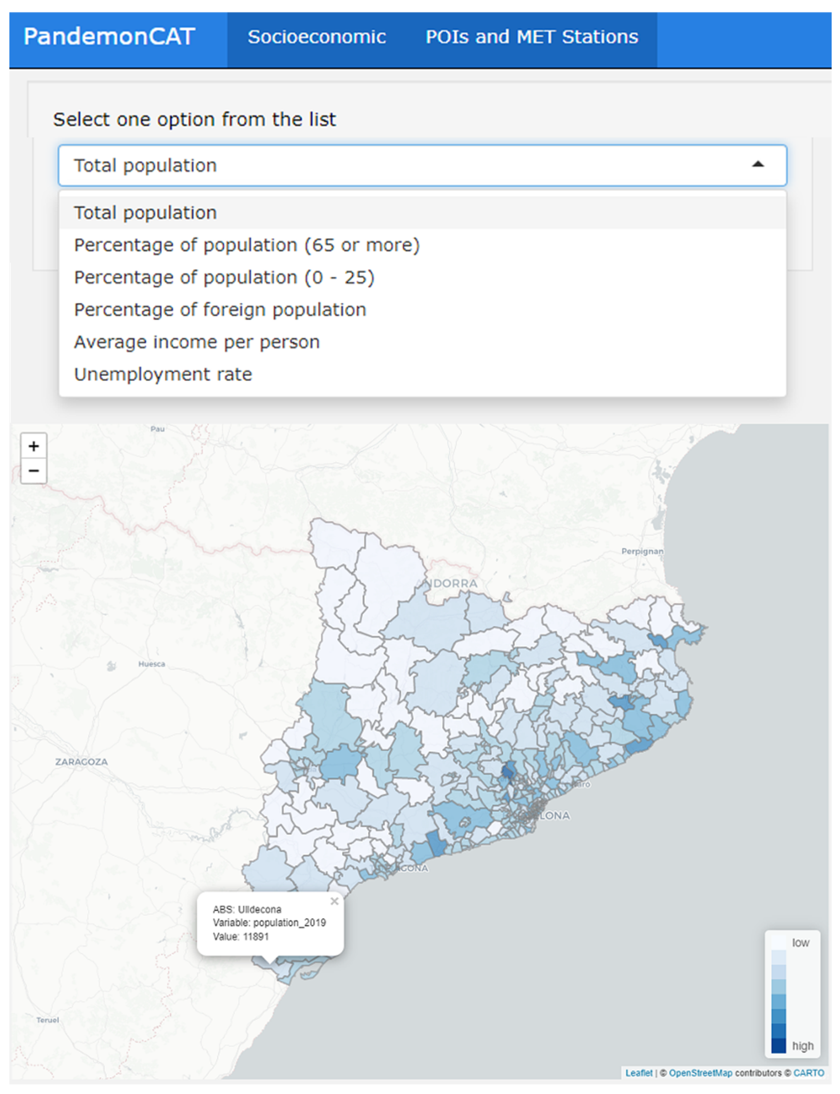
Task: Choose Percentage of population (65 or more)
Action: (246, 245)
